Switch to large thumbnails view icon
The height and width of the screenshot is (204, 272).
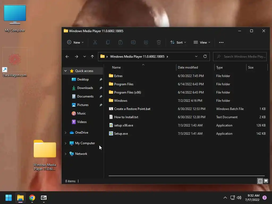[266, 181]
